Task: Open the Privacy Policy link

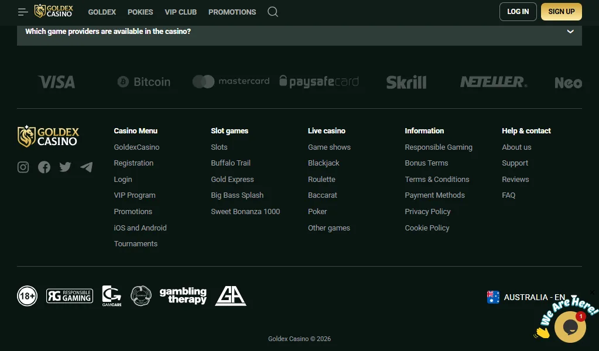Action: [x=427, y=211]
